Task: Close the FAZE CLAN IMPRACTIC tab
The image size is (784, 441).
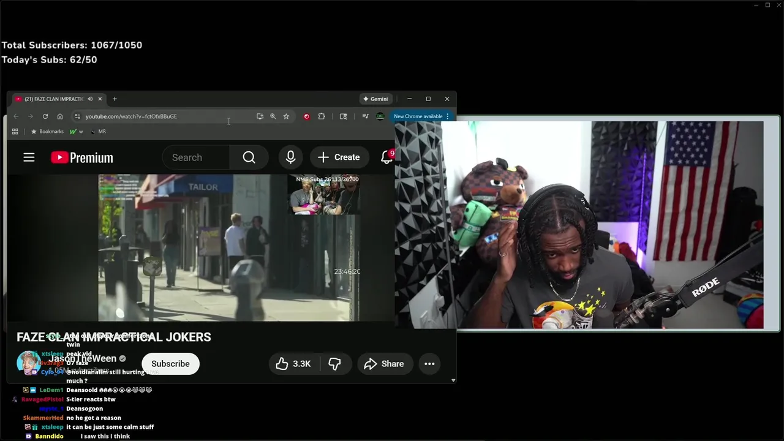Action: (100, 99)
